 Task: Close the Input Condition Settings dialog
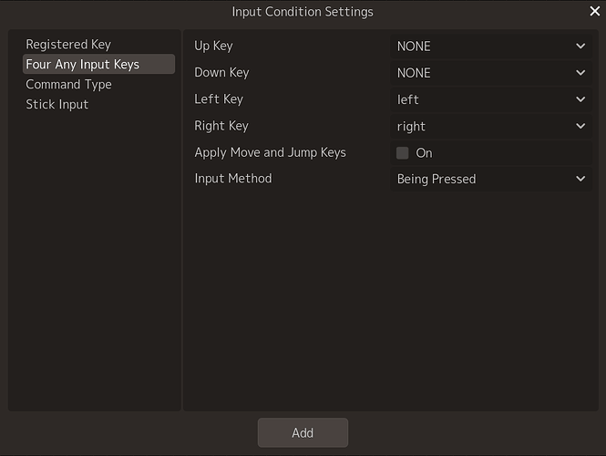tap(595, 11)
